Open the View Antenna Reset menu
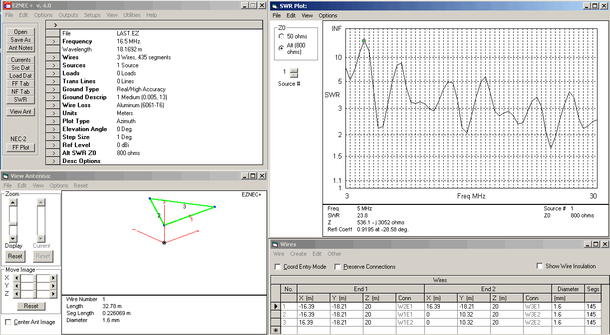610x335 pixels. coord(81,185)
